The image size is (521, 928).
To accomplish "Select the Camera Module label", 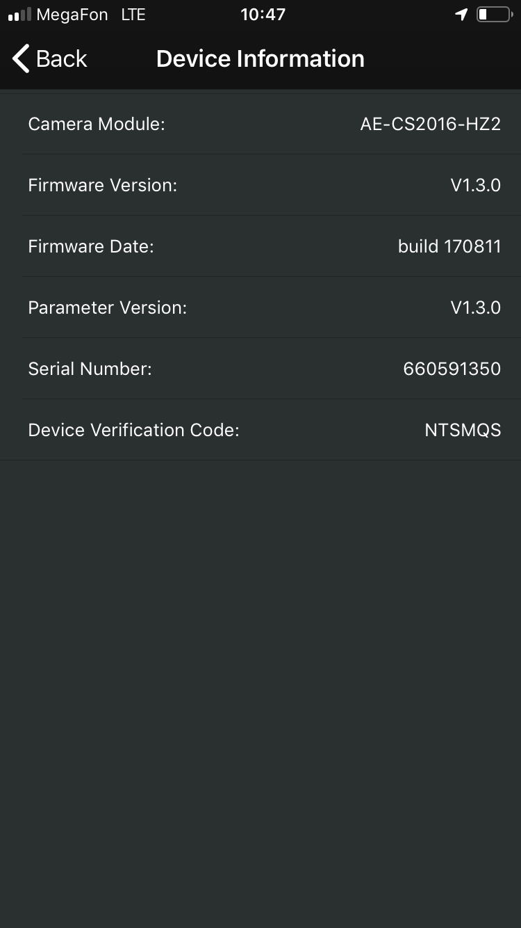I will click(97, 125).
